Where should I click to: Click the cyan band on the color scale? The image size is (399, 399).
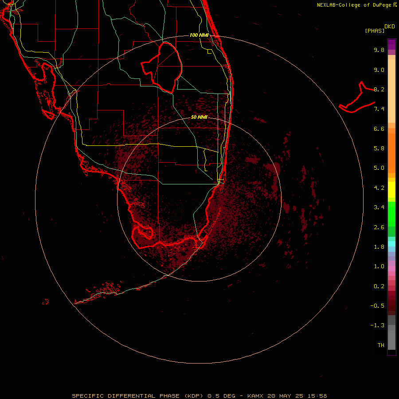(x=391, y=244)
